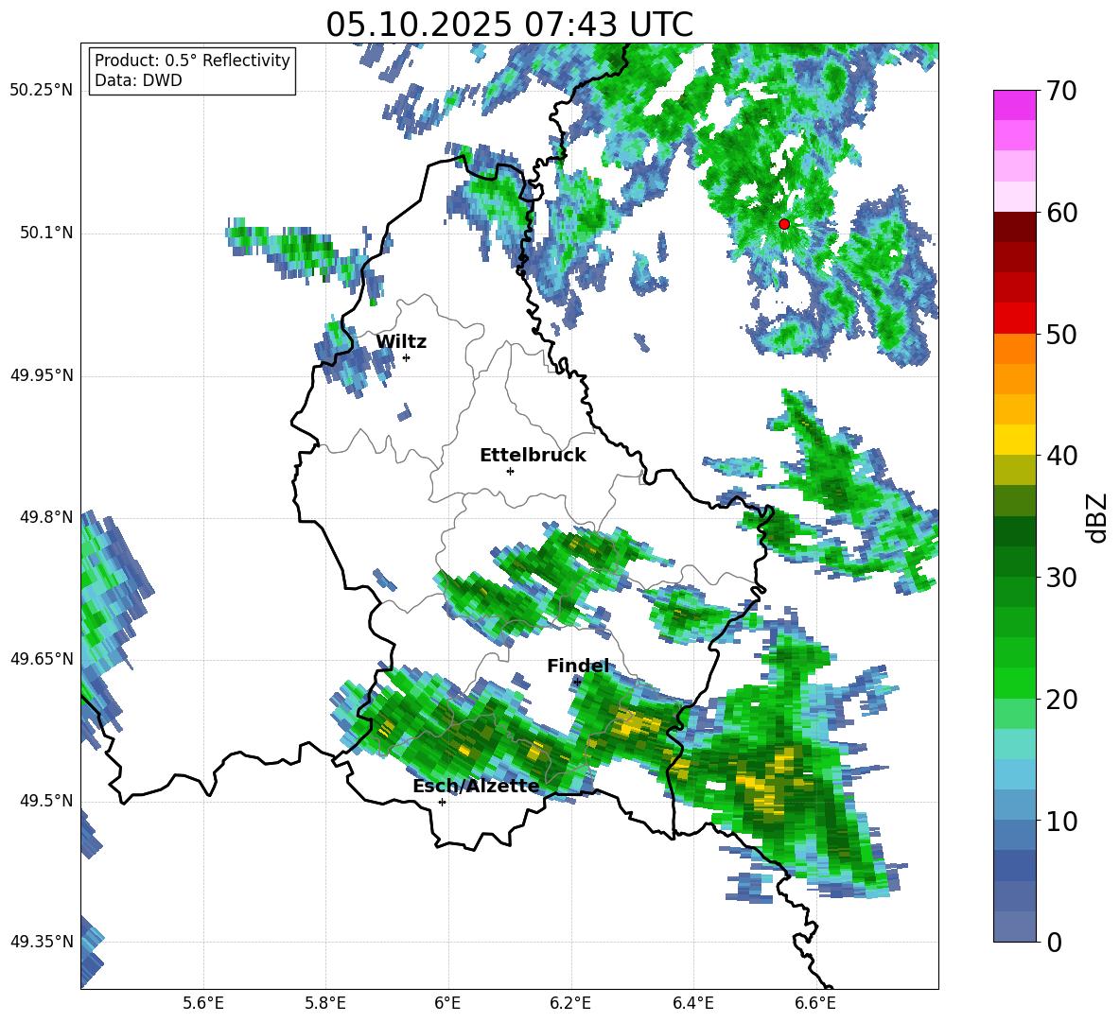Click the 6.2°E longitude label
This screenshot has height=1022, width=1120.
[x=570, y=1003]
